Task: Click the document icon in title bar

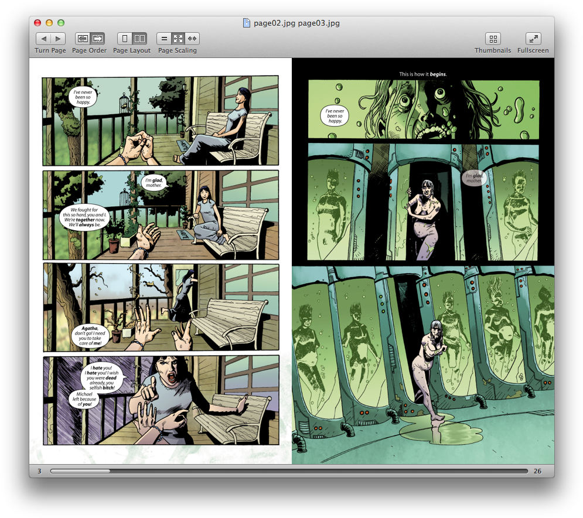Action: tap(247, 23)
